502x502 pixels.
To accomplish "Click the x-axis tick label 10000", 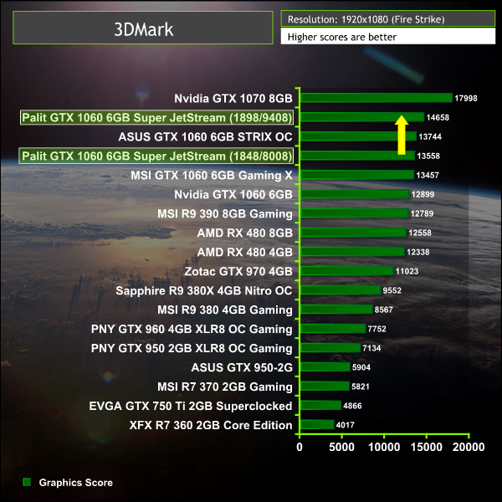I will pos(384,447).
